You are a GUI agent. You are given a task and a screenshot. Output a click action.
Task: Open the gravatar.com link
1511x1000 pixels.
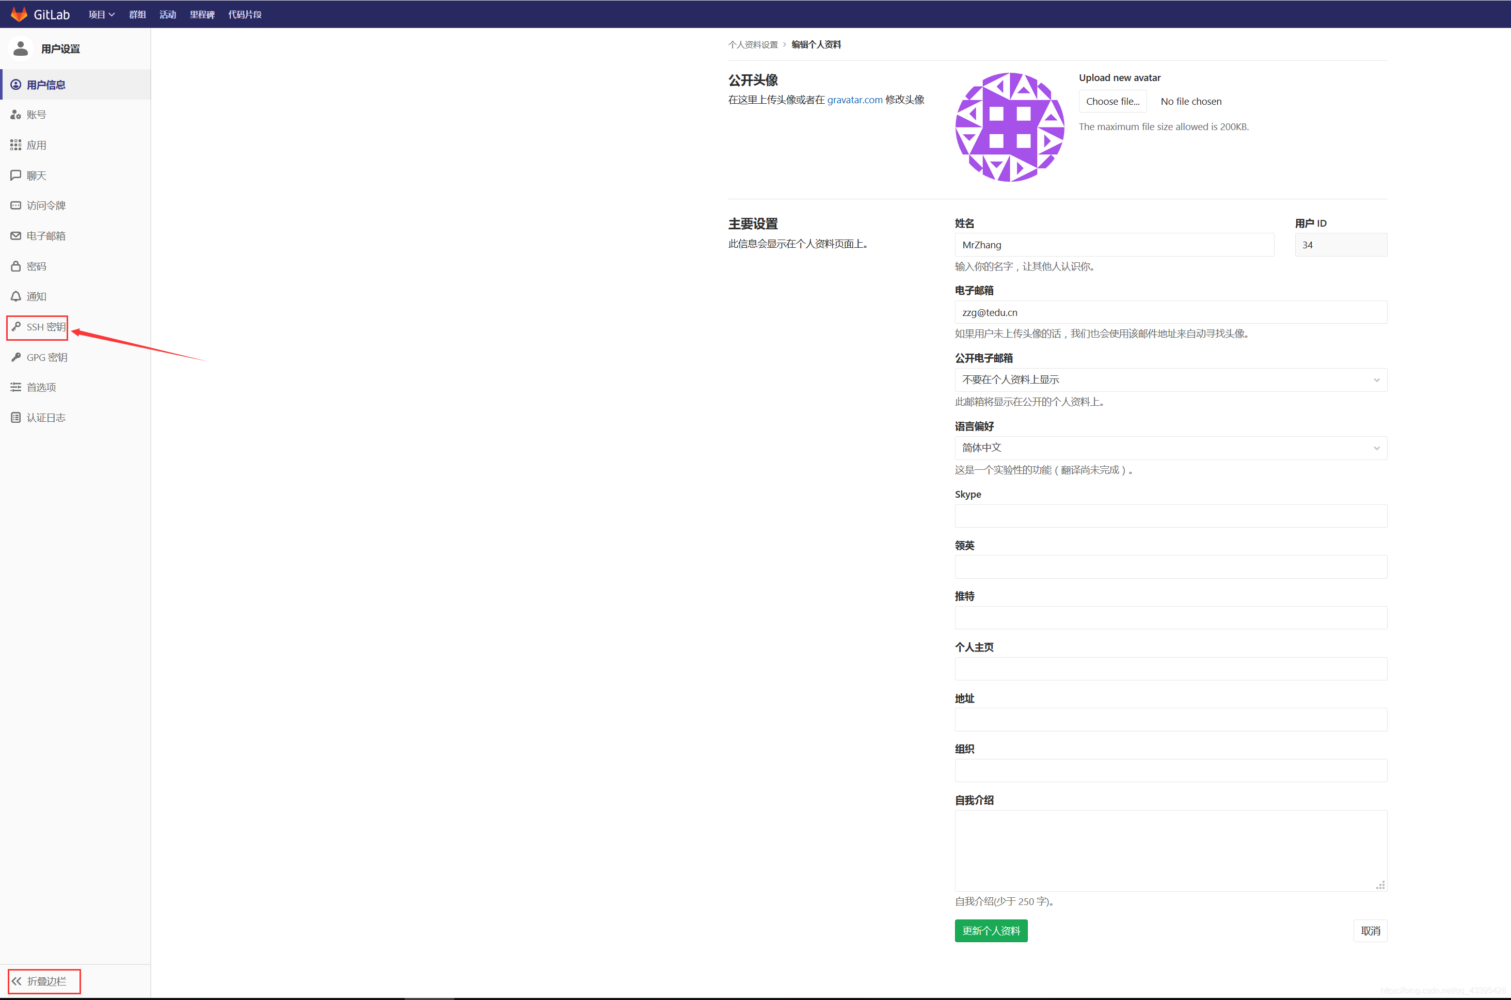point(854,100)
